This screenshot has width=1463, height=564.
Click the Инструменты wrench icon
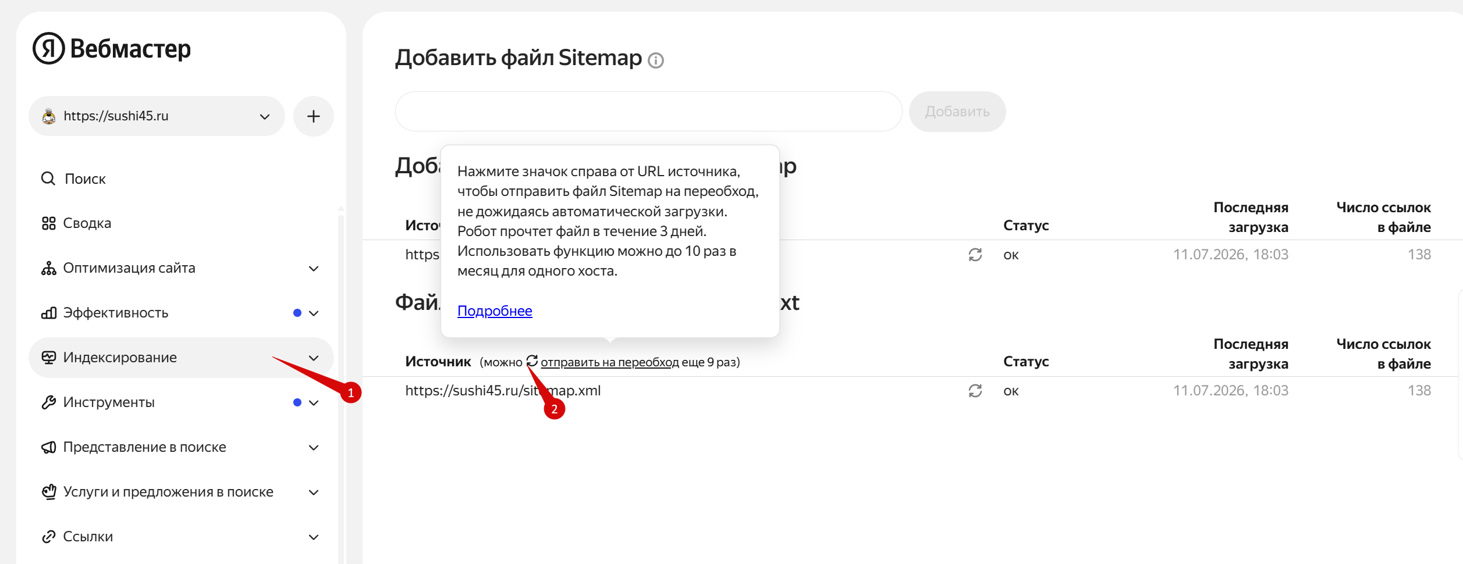click(49, 402)
